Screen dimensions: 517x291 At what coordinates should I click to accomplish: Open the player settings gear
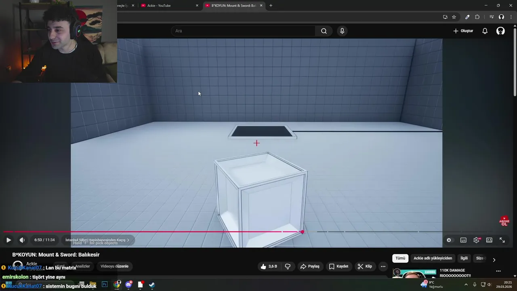[x=477, y=240]
